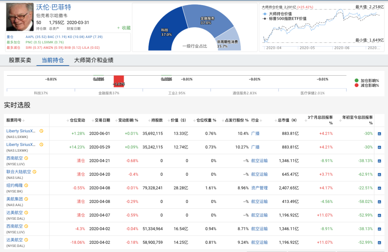Open 航空运输 link in 联合大陆航空 row

click(259, 175)
